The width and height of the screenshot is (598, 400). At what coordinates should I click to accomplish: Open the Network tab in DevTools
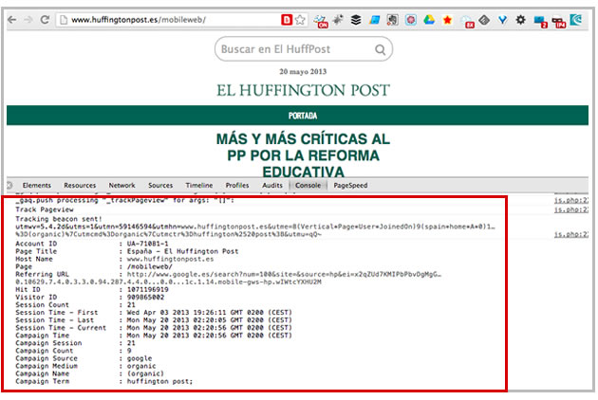point(121,186)
